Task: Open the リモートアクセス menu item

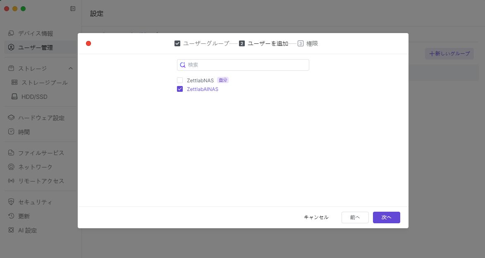Action: coord(41,181)
